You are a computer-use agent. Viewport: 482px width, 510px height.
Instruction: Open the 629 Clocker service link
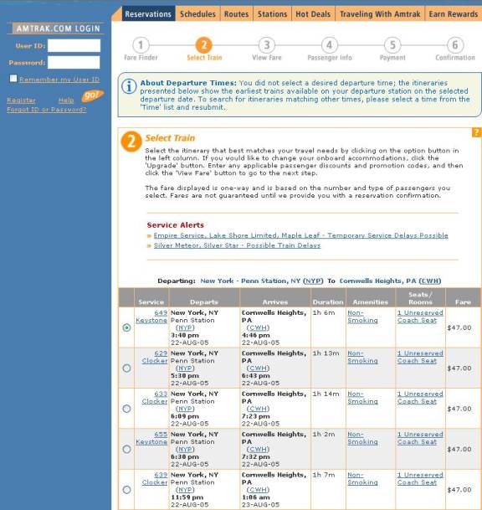pyautogui.click(x=154, y=357)
